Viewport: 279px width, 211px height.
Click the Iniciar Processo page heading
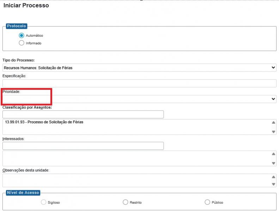coord(26,6)
